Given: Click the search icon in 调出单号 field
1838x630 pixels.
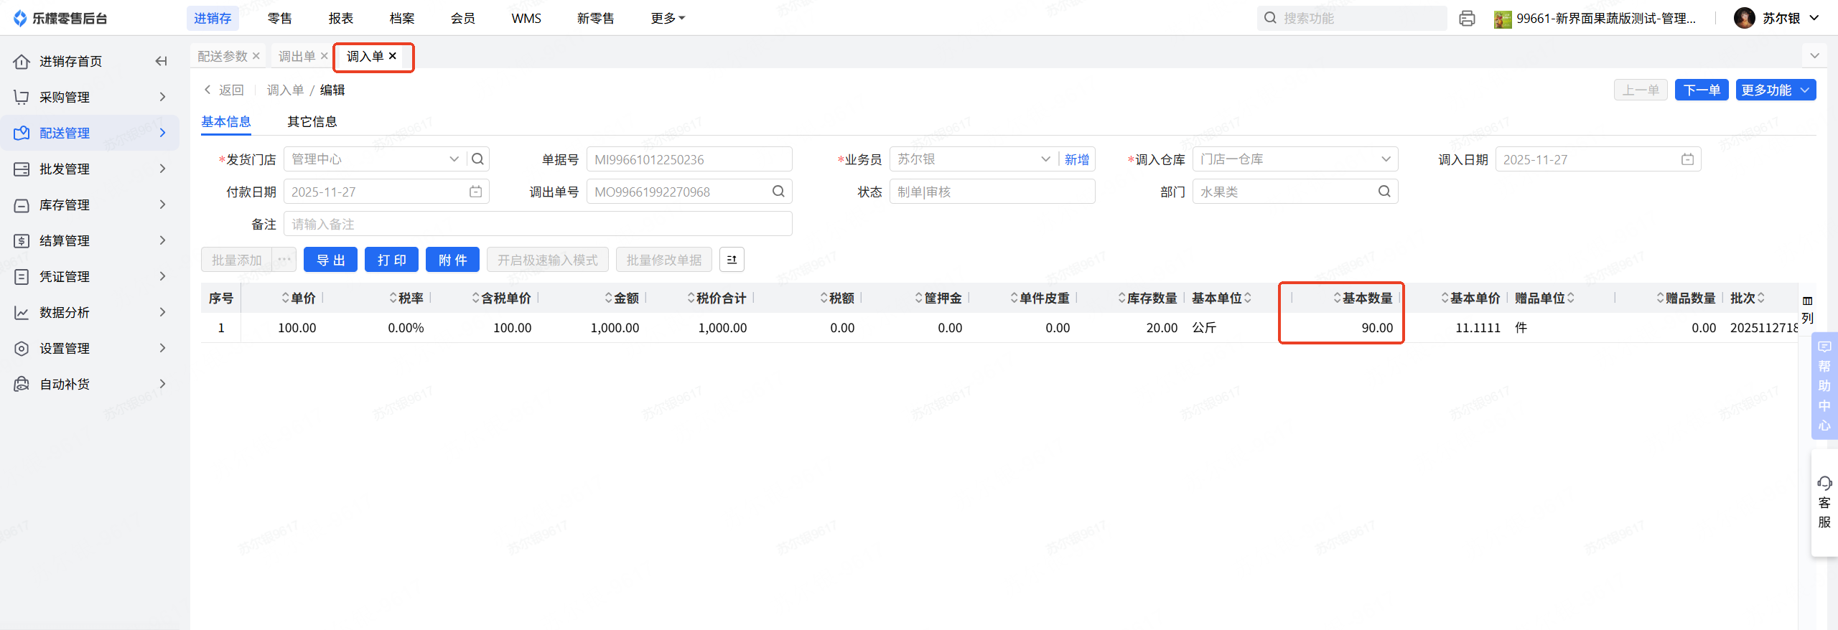Looking at the screenshot, I should coord(778,192).
